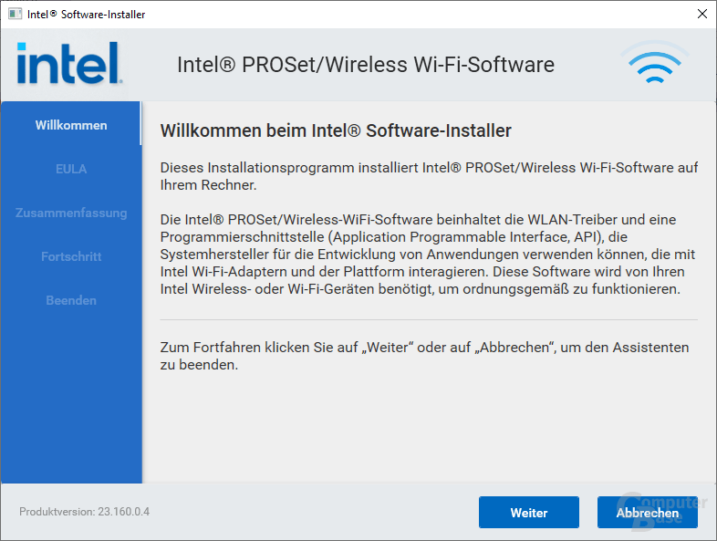Go to the Zusammenfassung sidebar step
This screenshot has height=541, width=717.
click(x=71, y=213)
